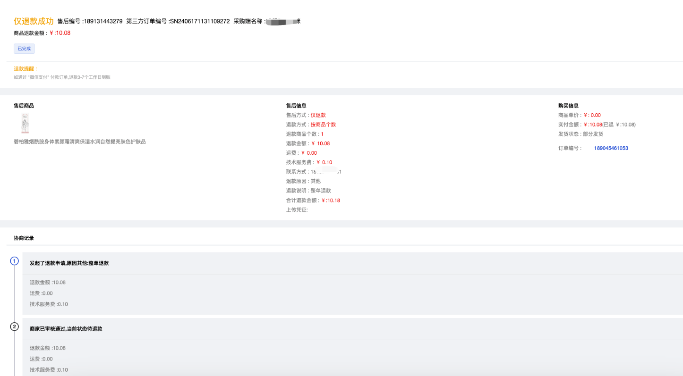Click the step 2 circle timeline marker

[15, 326]
